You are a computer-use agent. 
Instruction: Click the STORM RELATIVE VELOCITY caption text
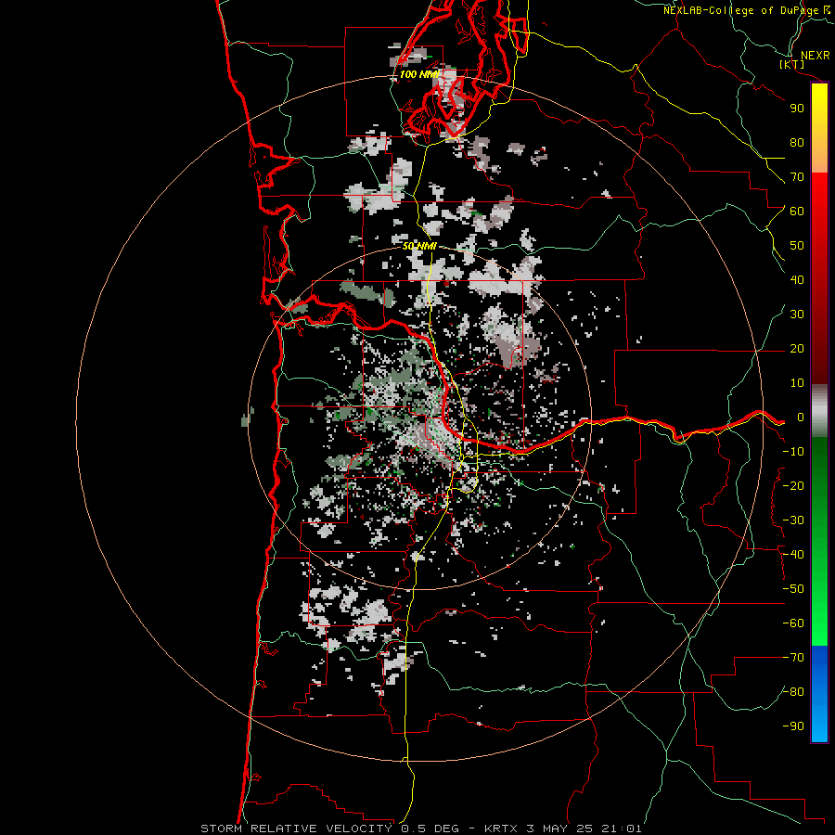pos(296,829)
